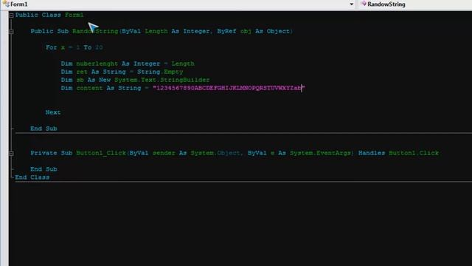Image resolution: width=472 pixels, height=266 pixels.
Task: Collapse the Button1_Click sub block
Action: (x=11, y=153)
